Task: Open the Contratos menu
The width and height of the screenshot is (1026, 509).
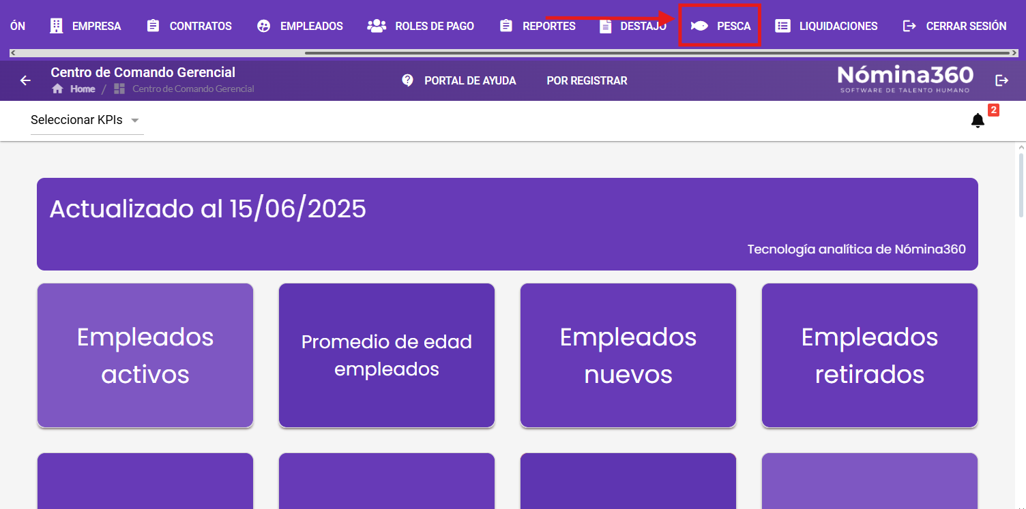Action: coord(190,26)
